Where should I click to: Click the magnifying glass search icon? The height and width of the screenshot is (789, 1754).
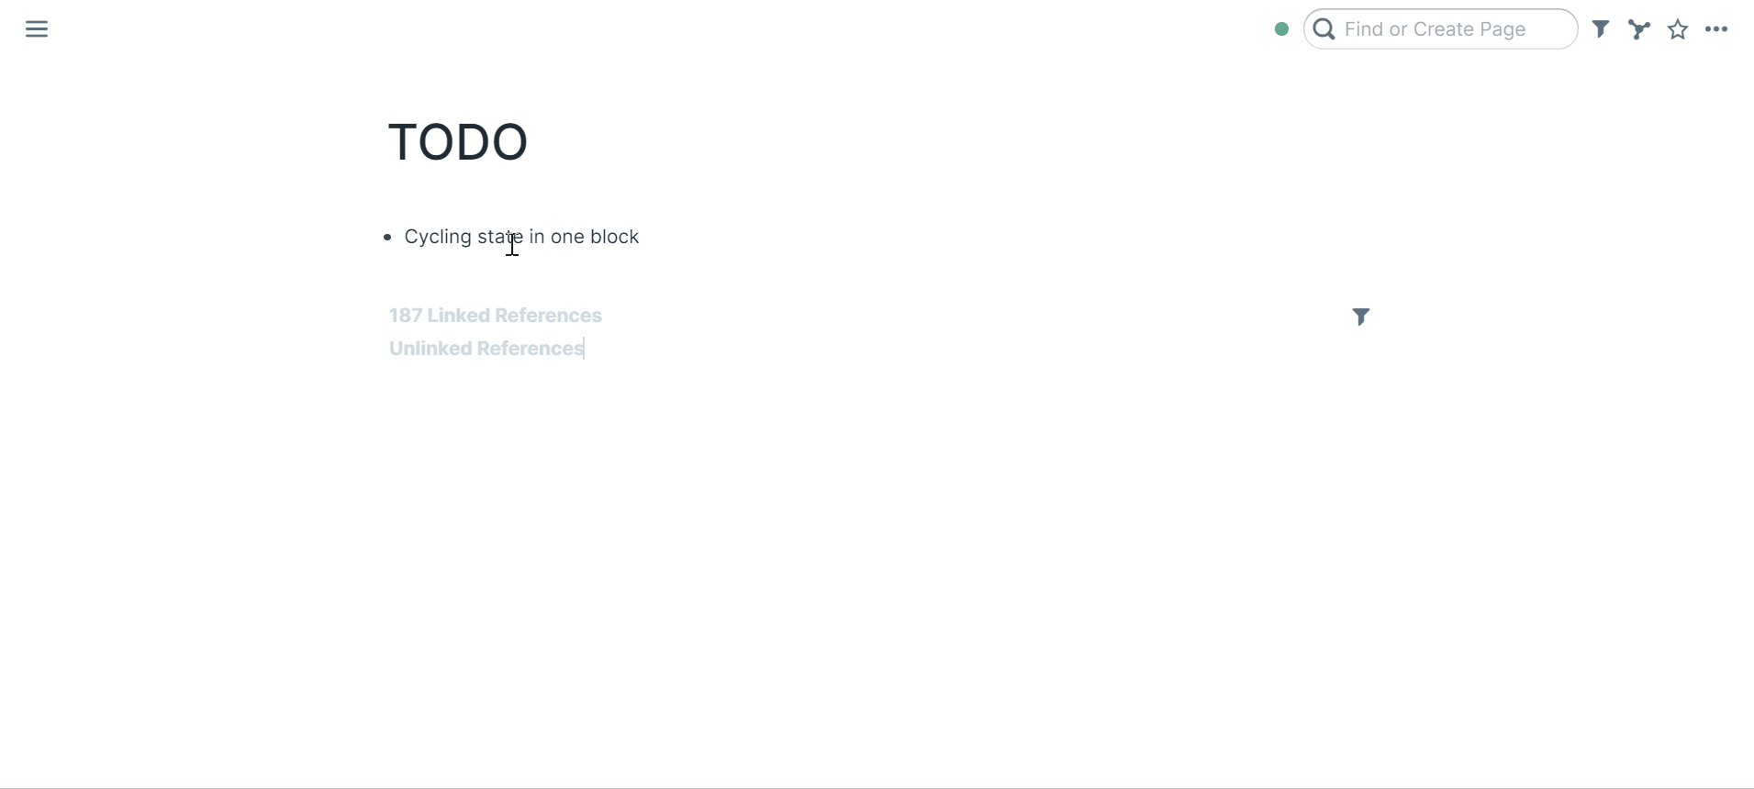[x=1324, y=29]
